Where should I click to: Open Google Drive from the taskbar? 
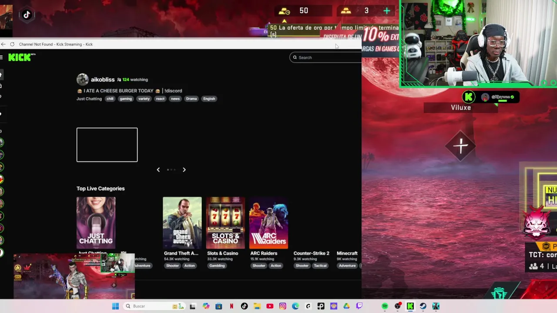coord(346,306)
